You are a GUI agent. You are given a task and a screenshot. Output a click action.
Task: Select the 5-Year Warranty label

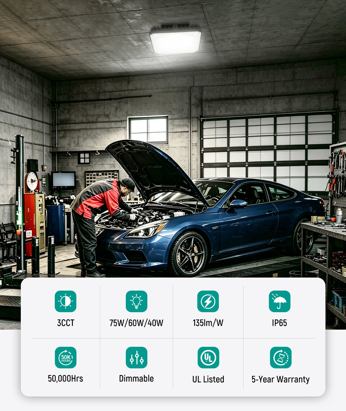[281, 380]
